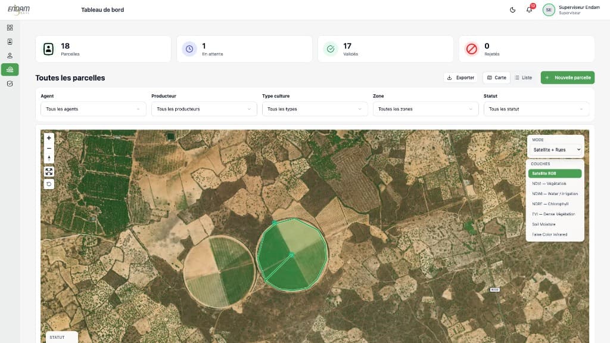Open the Toutes les zones dropdown
This screenshot has height=343, width=610.
pos(425,109)
